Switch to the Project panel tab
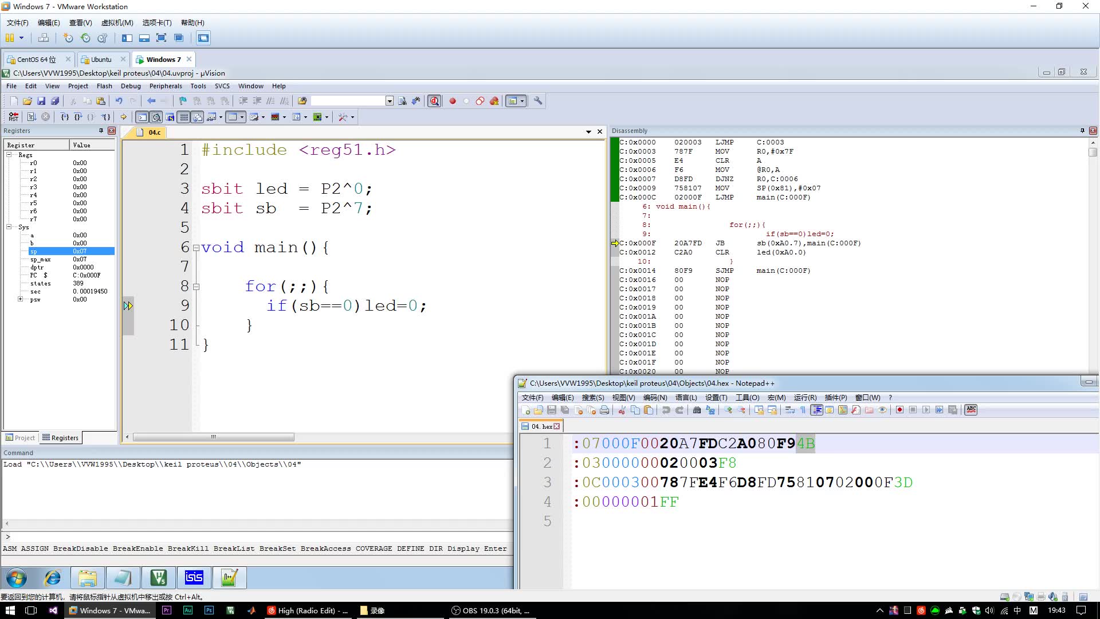The height and width of the screenshot is (619, 1100). pyautogui.click(x=21, y=437)
